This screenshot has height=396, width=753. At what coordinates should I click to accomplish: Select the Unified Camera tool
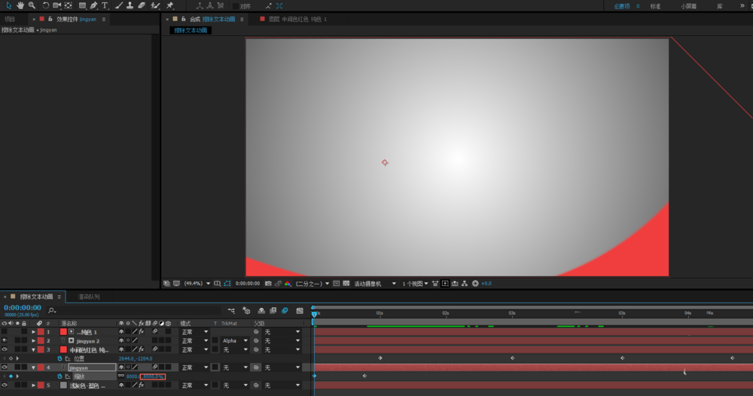pos(56,6)
